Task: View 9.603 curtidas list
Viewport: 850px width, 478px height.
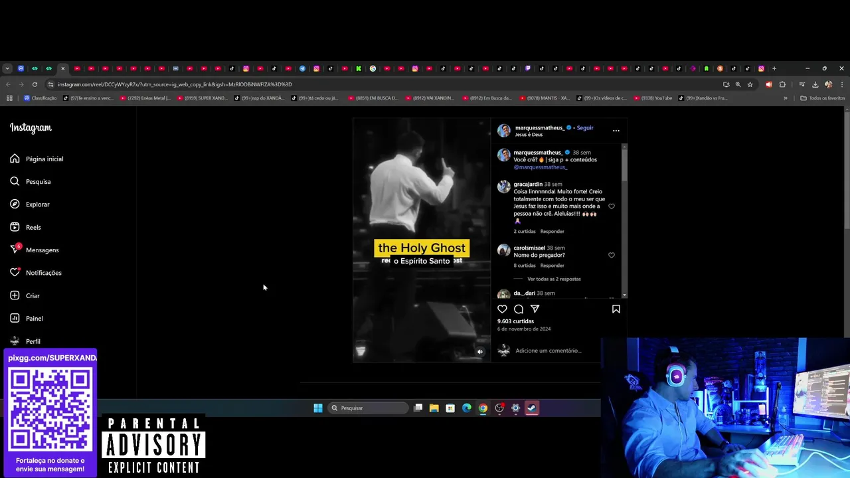Action: (515, 321)
